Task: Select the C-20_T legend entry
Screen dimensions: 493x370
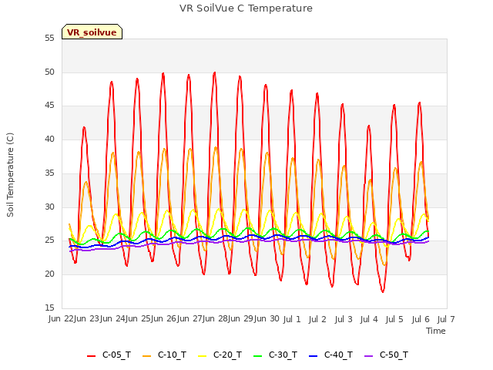Action: point(220,355)
